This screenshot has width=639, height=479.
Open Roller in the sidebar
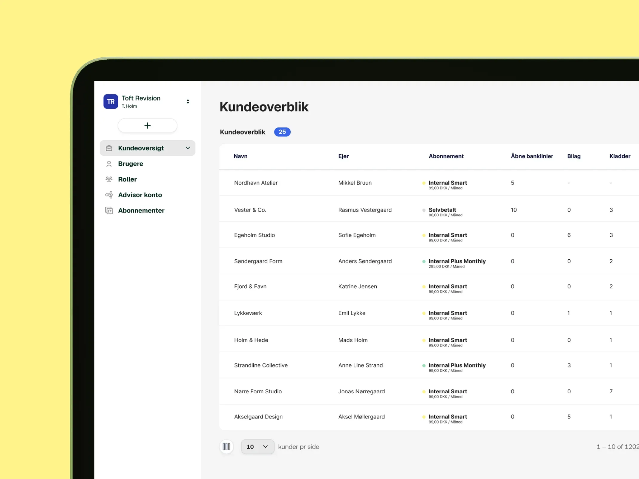click(127, 179)
